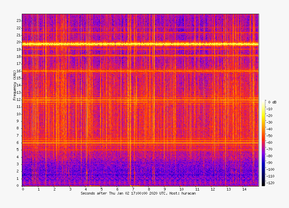Click frequency axis tick label '19'
The image size is (289, 208).
[18, 49]
